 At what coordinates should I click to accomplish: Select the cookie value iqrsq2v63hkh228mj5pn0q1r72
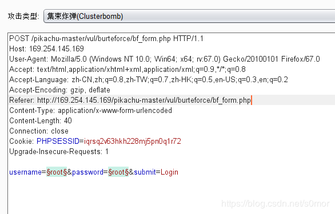[x=133, y=142]
